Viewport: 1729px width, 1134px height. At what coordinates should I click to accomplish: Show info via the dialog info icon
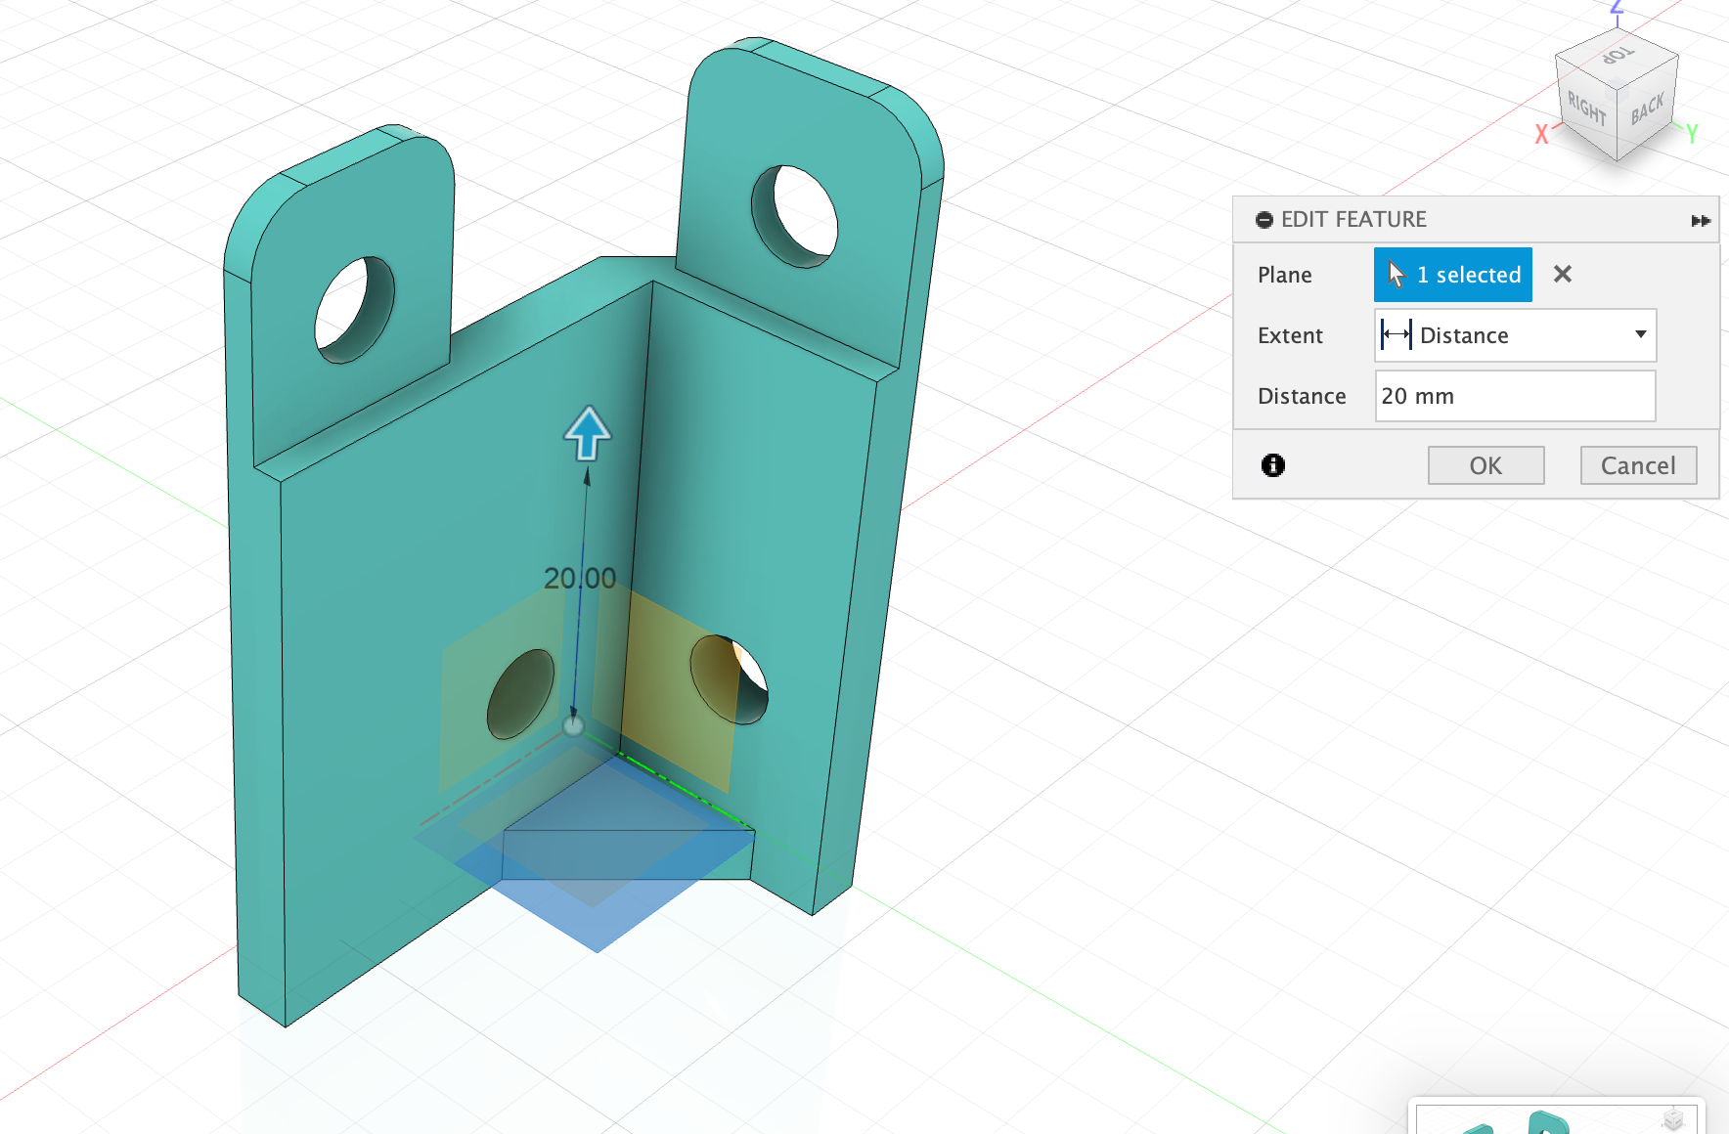tap(1272, 465)
